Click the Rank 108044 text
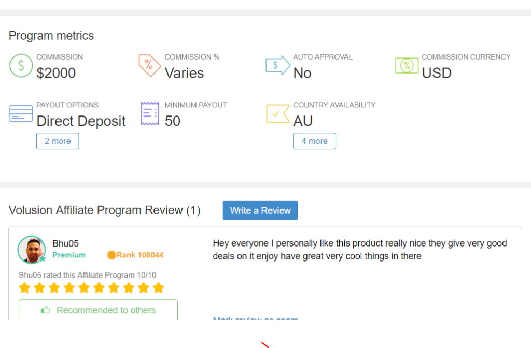This screenshot has height=348, width=531. tap(140, 255)
